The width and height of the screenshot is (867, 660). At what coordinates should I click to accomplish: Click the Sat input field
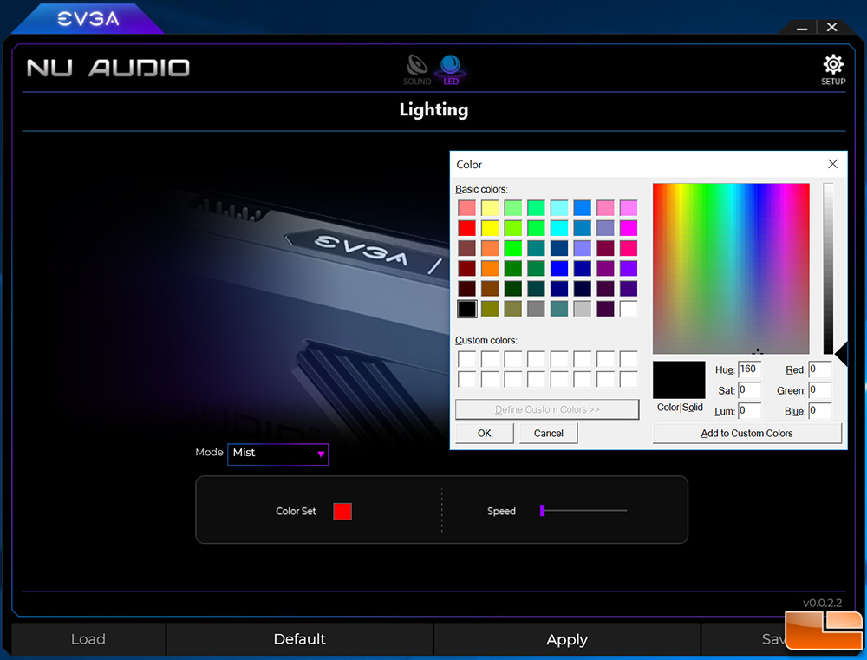[749, 390]
